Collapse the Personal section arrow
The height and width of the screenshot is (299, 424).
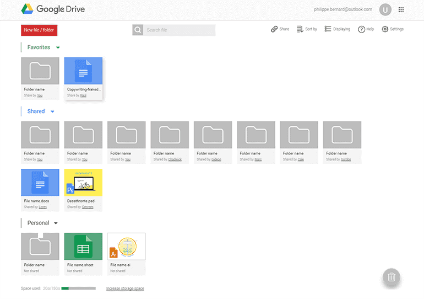tap(56, 223)
